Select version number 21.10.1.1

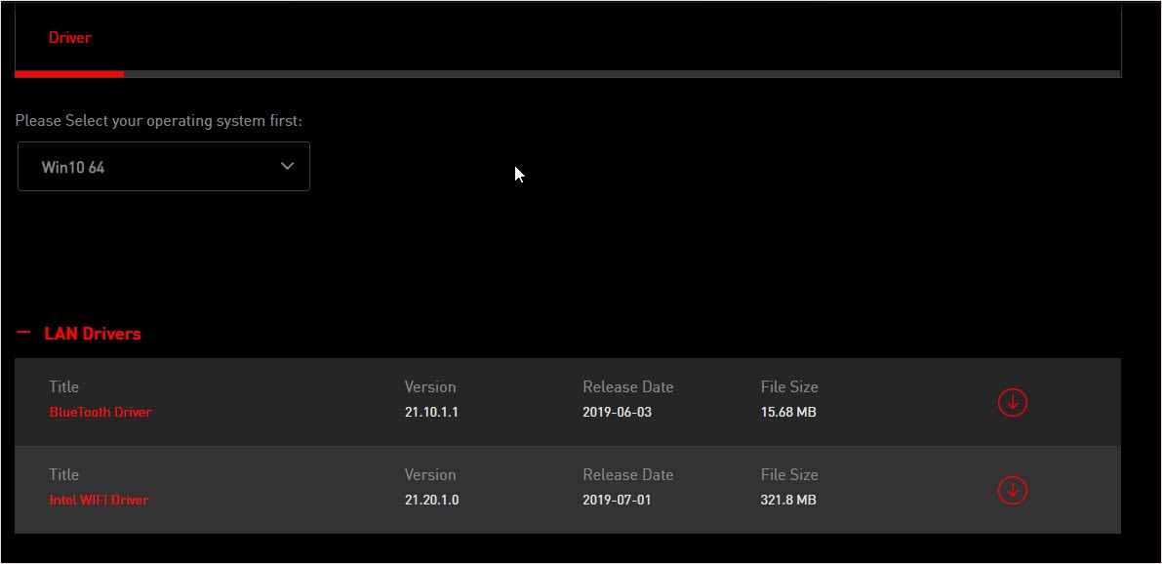click(x=431, y=412)
